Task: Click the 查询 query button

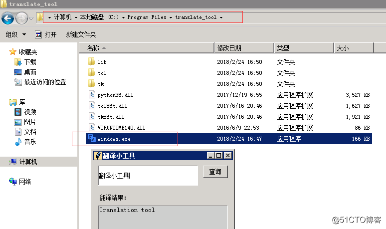Action: pyautogui.click(x=215, y=172)
